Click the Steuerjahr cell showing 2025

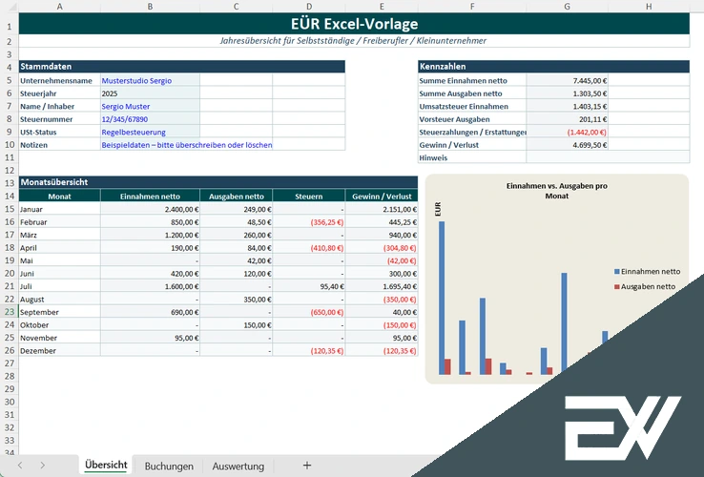point(150,94)
